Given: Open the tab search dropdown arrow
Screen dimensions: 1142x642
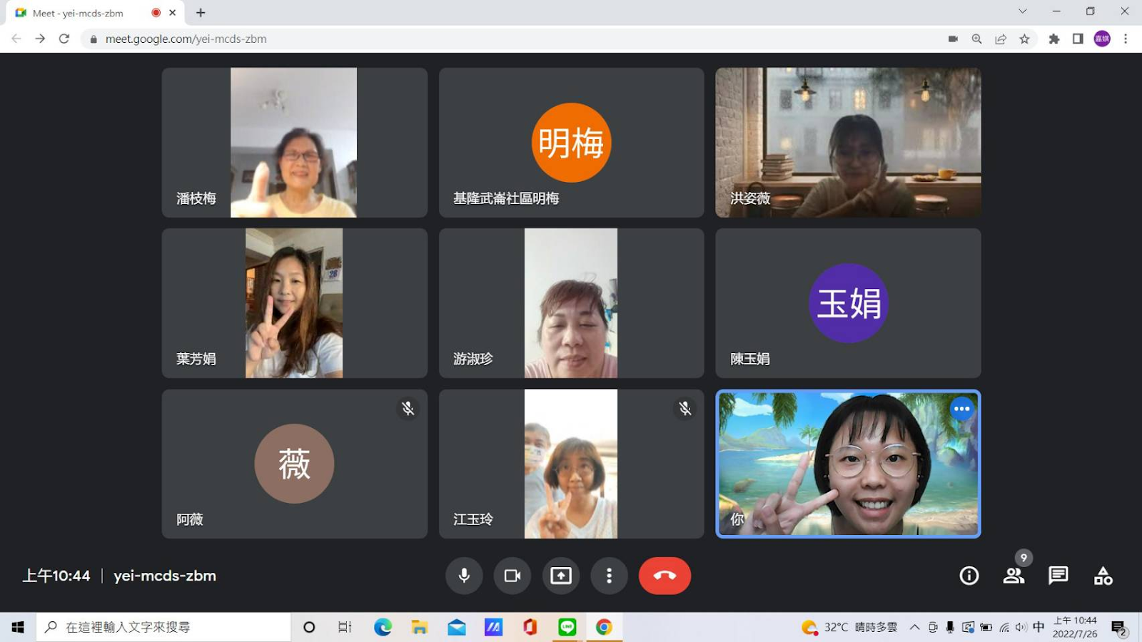Looking at the screenshot, I should 1023,11.
